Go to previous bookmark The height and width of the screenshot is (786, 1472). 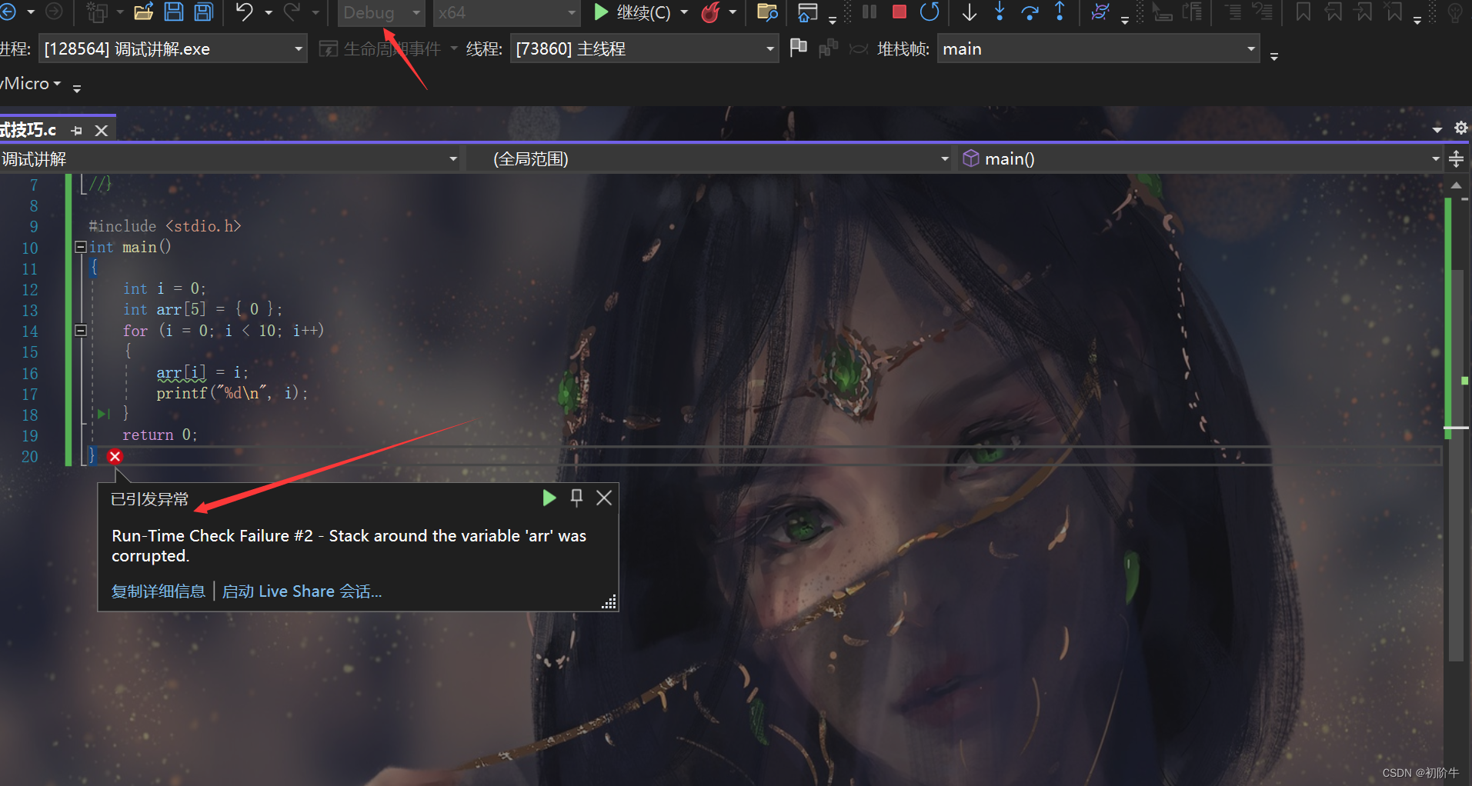[x=1333, y=12]
